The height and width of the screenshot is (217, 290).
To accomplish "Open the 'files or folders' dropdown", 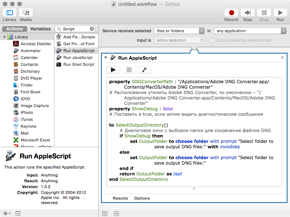I will tap(179, 31).
